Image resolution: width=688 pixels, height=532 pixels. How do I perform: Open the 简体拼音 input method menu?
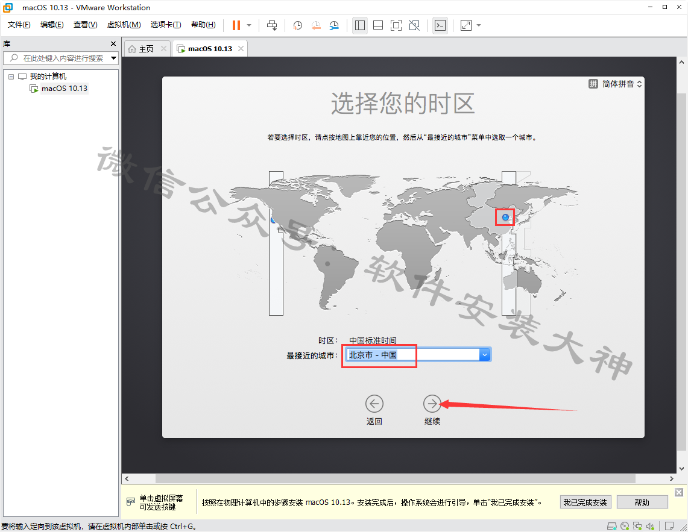coord(615,84)
